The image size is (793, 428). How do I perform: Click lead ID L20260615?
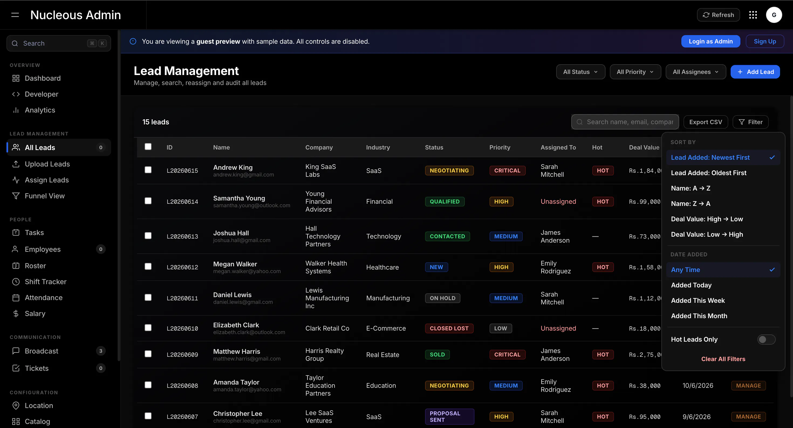182,171
